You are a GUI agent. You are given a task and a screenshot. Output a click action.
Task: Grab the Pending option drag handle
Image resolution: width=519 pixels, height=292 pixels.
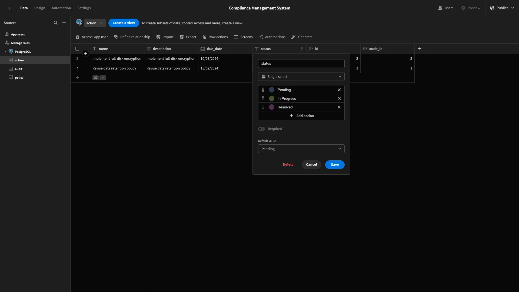(x=263, y=90)
